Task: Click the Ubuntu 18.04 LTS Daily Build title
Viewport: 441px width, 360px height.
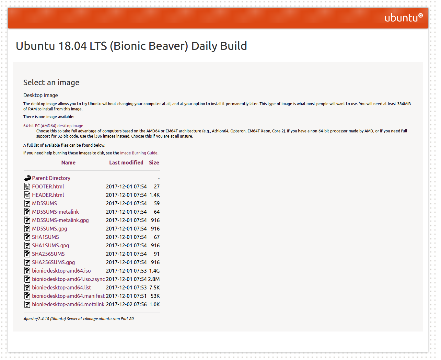Action: 131,46
